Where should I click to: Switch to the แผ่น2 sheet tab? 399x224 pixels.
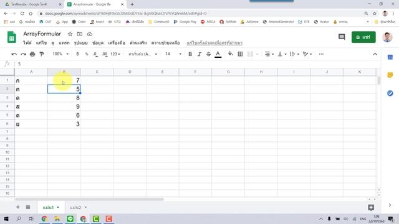point(75,207)
